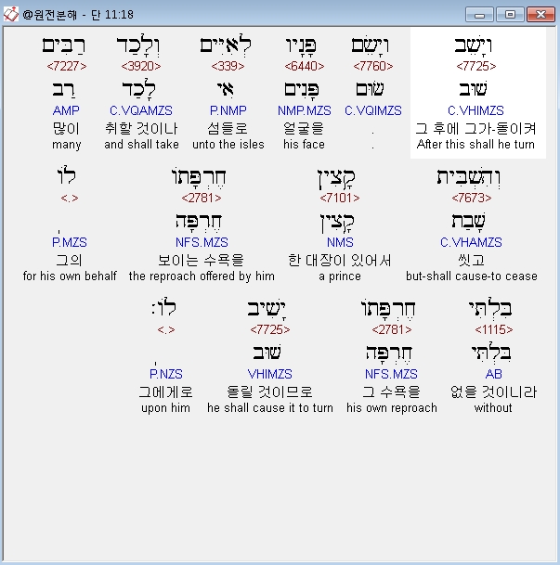Select the gloss 'without'
The width and height of the screenshot is (560, 565).
[493, 408]
